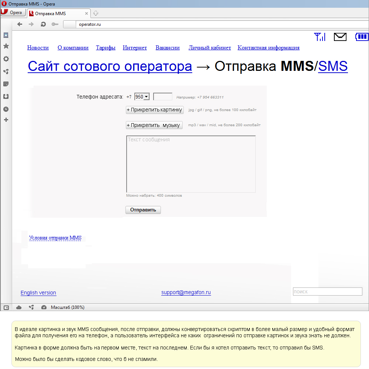Open the history clock panel in sidebar
Image resolution: width=369 pixels, height=369 pixels.
click(x=6, y=109)
